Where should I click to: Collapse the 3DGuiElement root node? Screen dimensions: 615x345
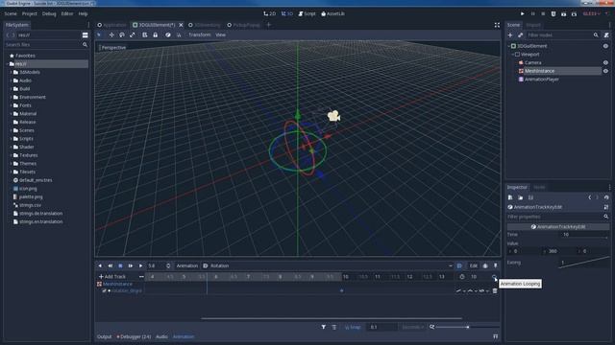(508, 46)
